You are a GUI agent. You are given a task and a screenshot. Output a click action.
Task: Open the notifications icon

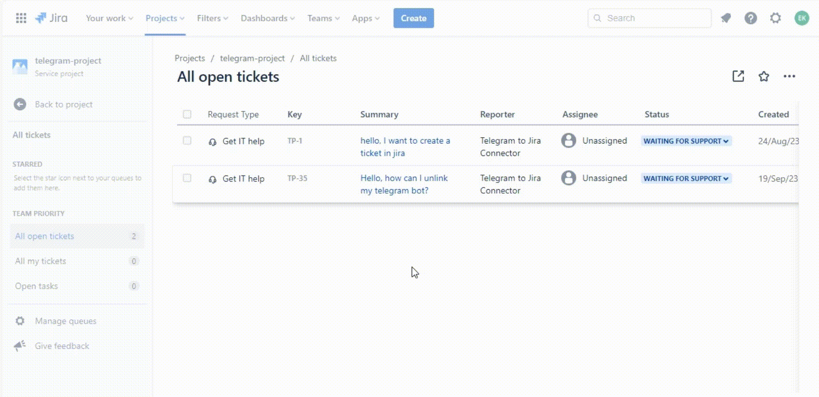click(726, 18)
